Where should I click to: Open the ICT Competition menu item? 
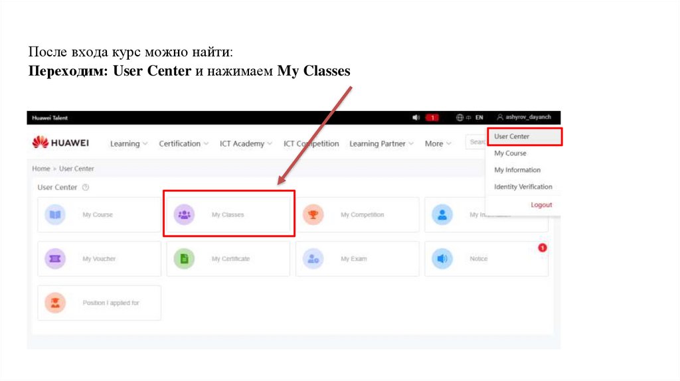pos(311,143)
